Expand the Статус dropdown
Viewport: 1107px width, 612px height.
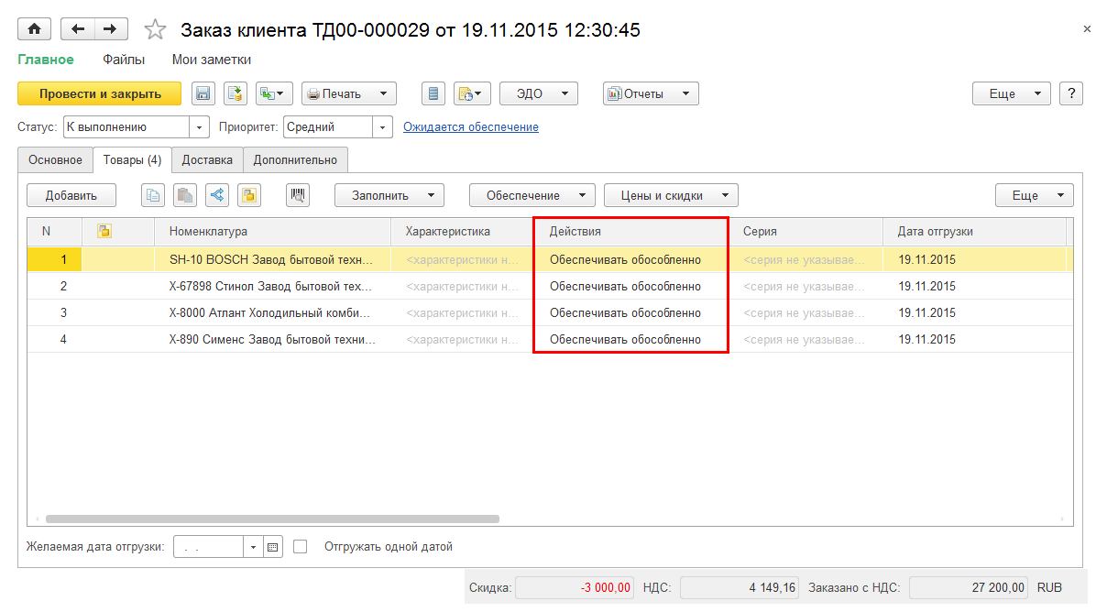(x=200, y=127)
